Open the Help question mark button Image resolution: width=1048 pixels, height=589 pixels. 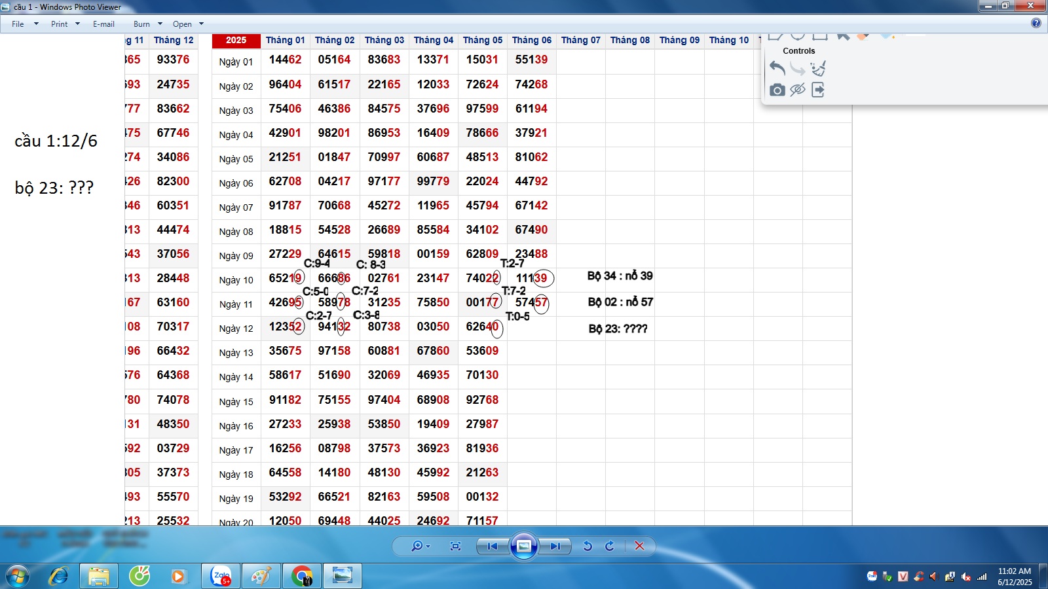1036,24
